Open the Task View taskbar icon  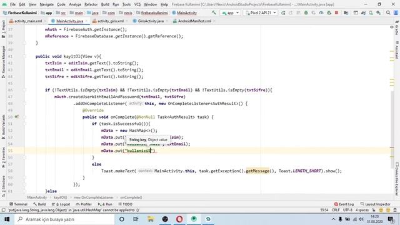pyautogui.click(x=136, y=219)
